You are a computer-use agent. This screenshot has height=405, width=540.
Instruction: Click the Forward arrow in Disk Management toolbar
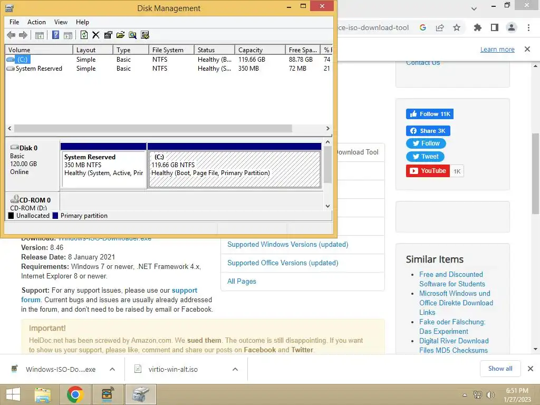(23, 35)
